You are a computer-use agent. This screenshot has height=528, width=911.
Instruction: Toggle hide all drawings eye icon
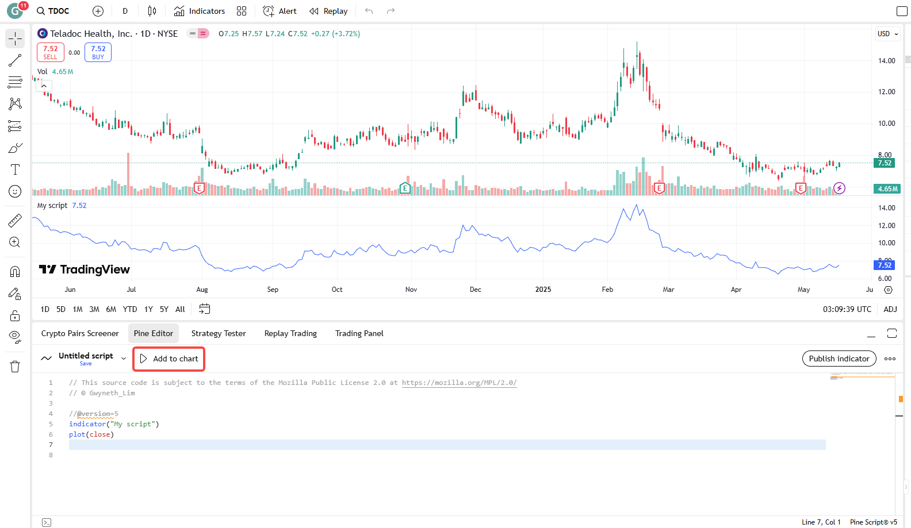click(x=15, y=336)
